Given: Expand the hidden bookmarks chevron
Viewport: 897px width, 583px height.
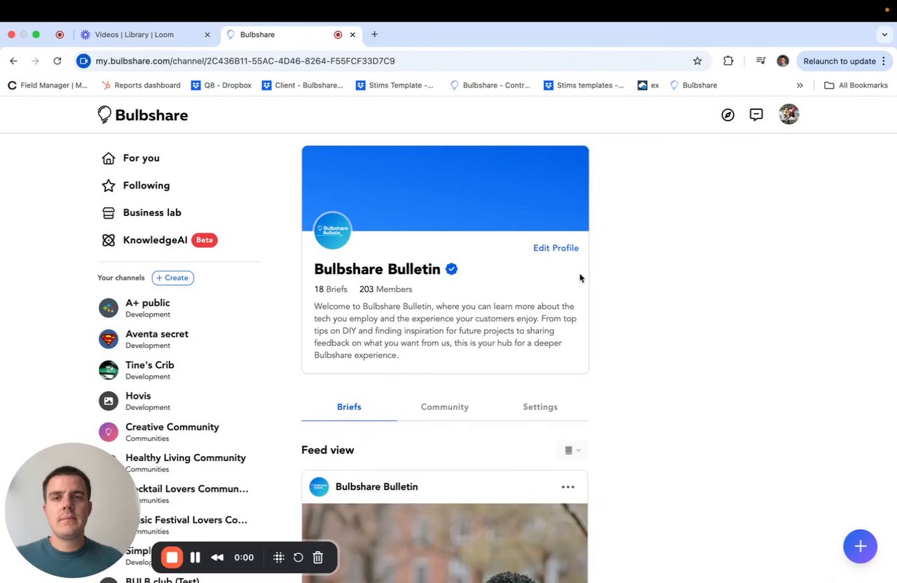Looking at the screenshot, I should coord(800,85).
